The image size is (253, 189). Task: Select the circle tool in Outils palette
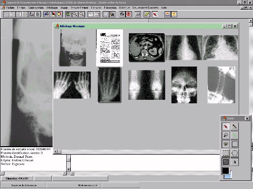(235, 153)
